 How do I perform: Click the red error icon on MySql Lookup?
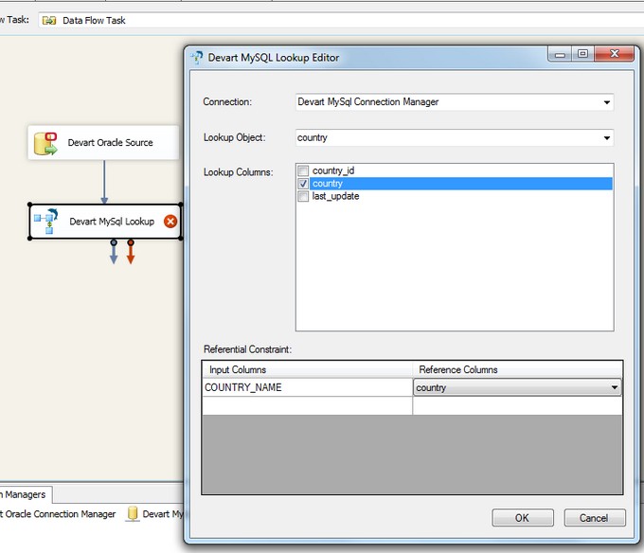[x=170, y=222]
